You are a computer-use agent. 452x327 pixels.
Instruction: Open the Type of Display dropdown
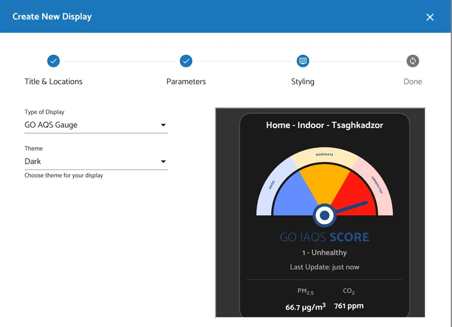(96, 125)
